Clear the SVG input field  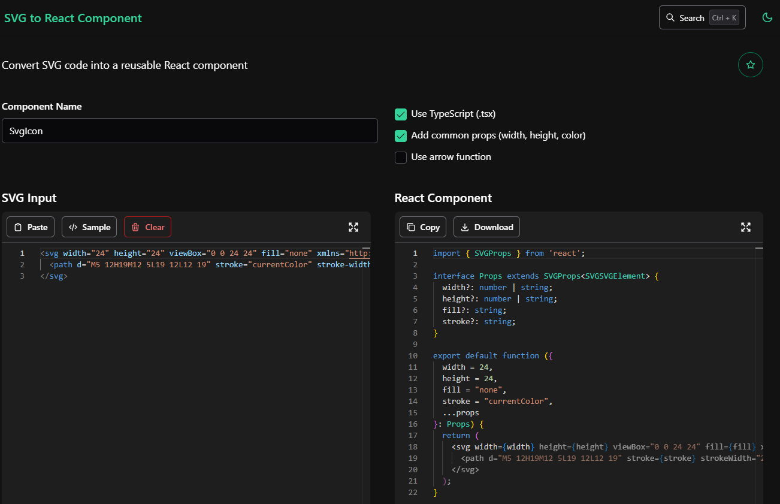(147, 227)
